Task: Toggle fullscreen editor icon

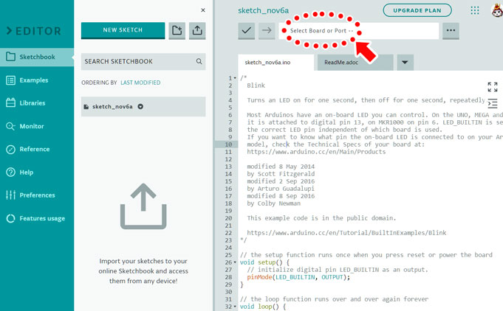Action: pos(493,87)
